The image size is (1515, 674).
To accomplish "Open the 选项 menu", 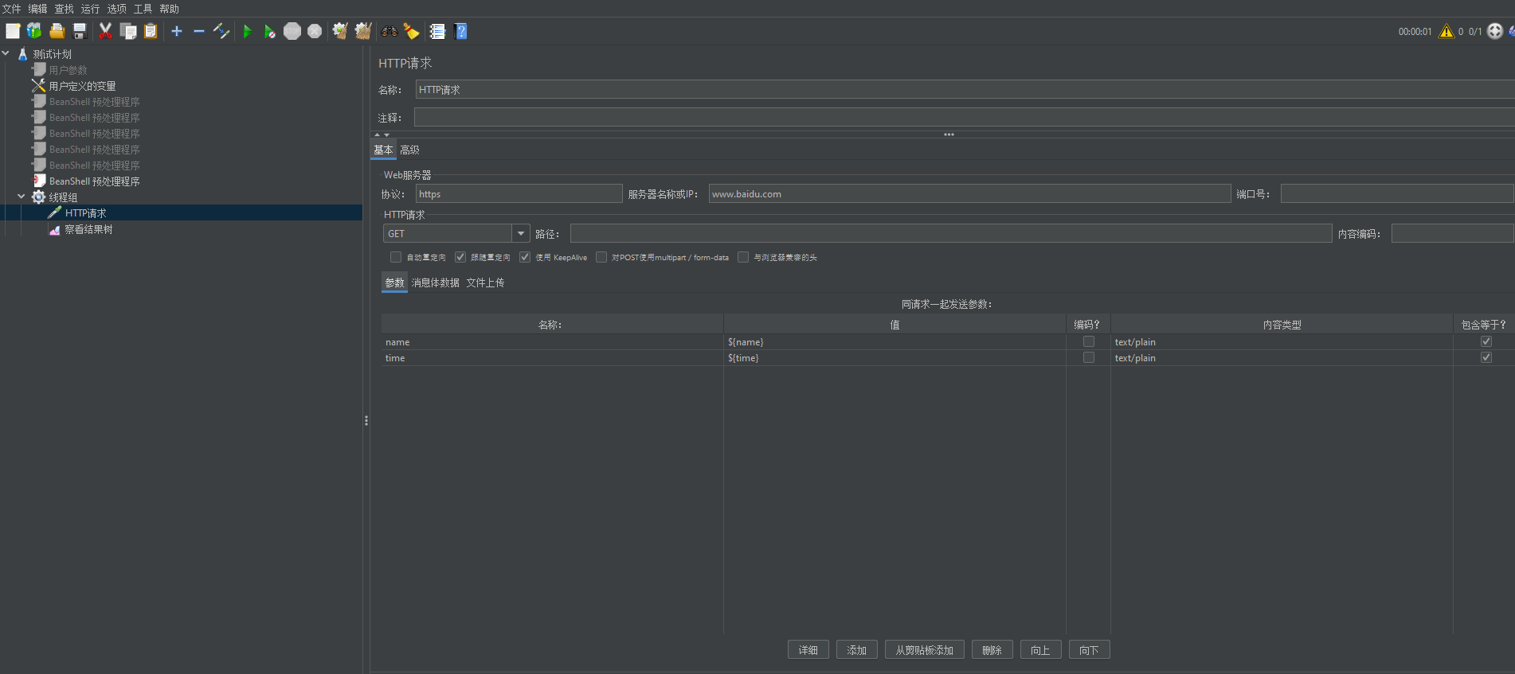I will [116, 9].
